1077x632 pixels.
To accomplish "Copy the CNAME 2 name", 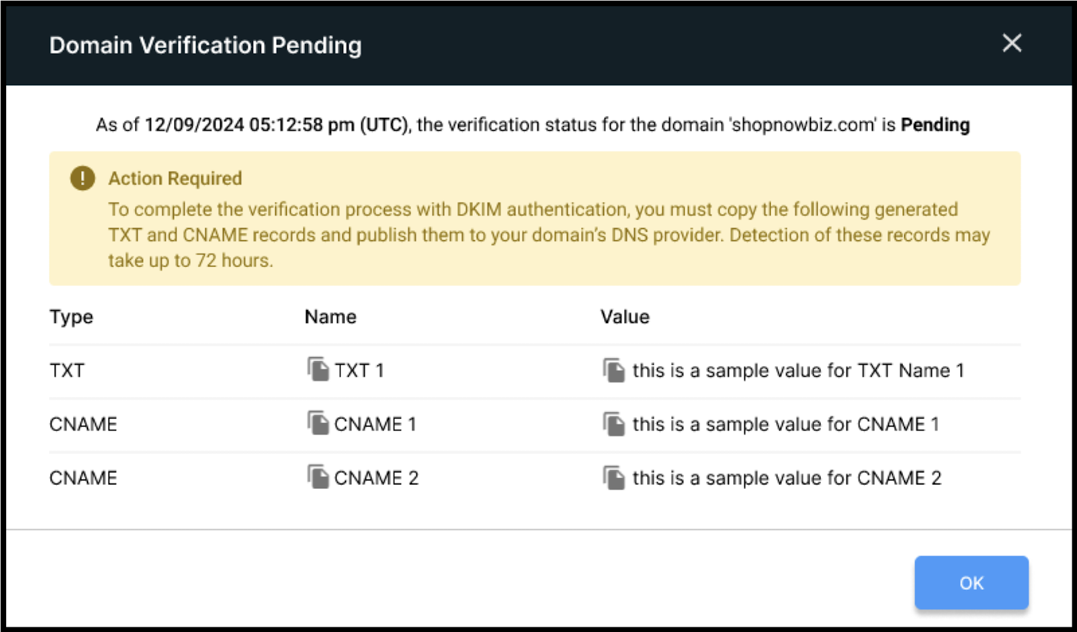I will pyautogui.click(x=318, y=477).
